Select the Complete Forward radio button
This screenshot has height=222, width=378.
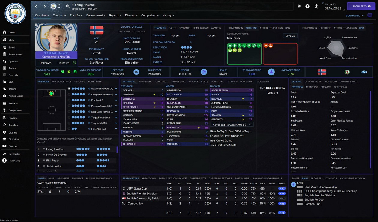pos(69,94)
